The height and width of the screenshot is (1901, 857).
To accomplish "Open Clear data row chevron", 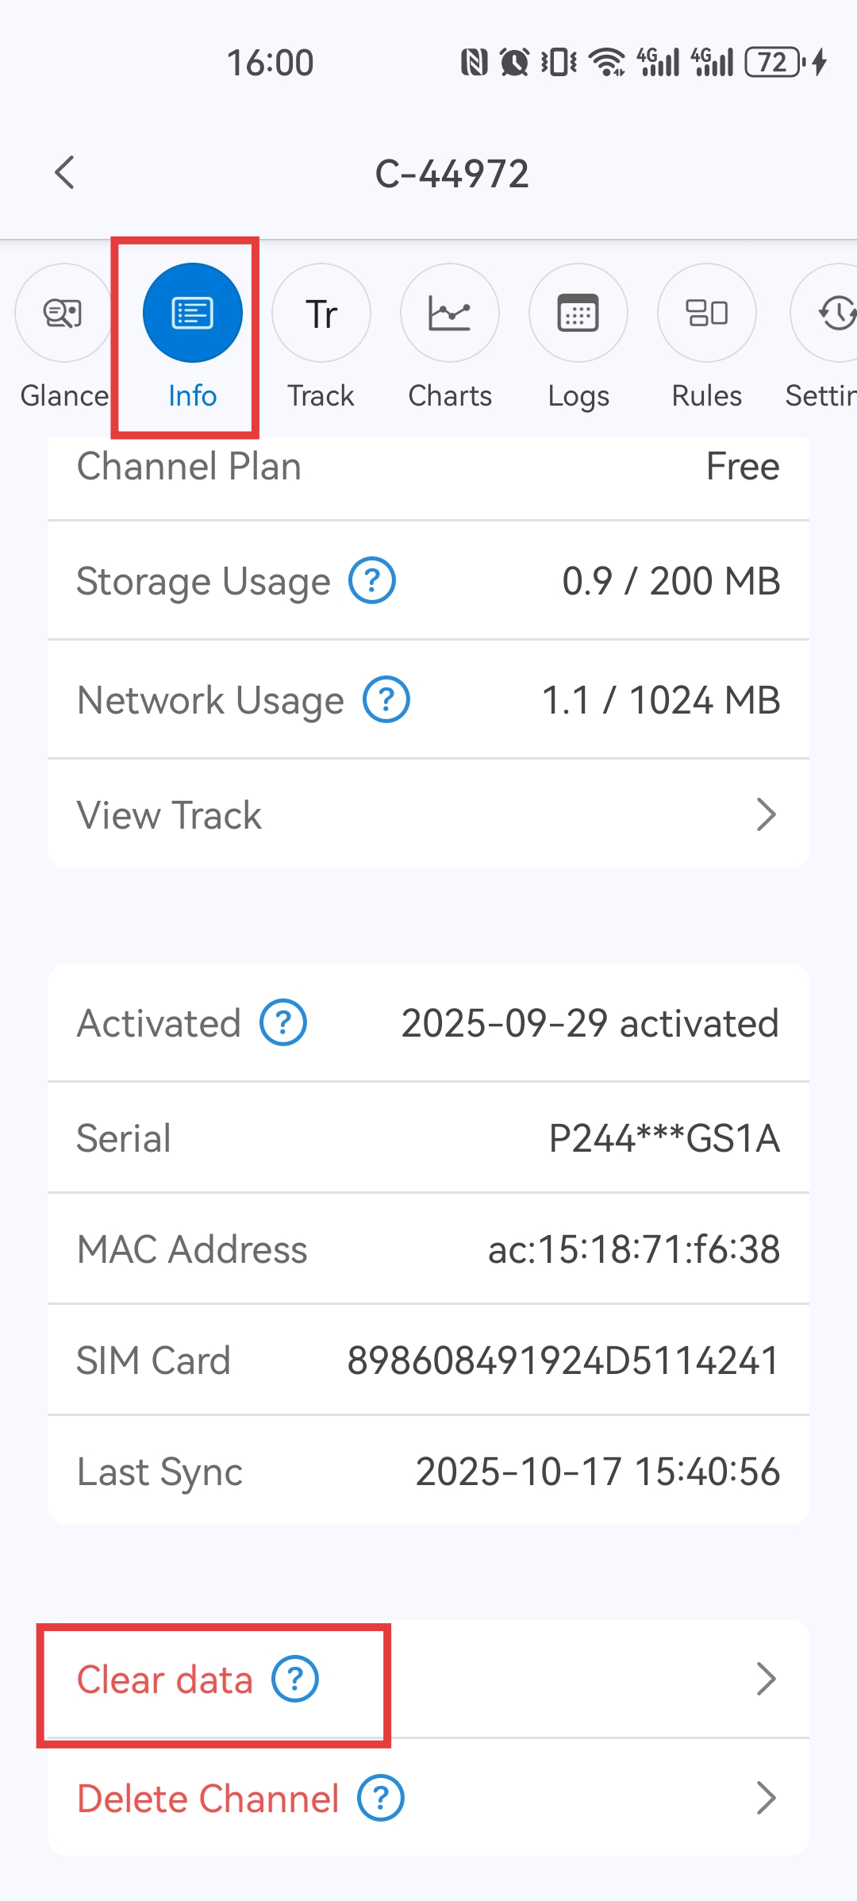I will coord(766,1679).
